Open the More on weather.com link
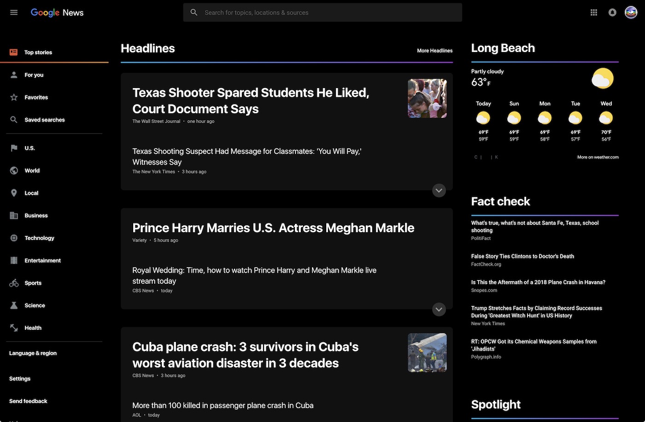 pos(598,157)
